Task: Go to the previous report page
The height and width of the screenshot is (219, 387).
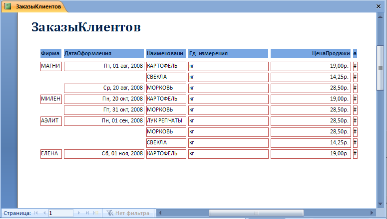Action: point(44,213)
